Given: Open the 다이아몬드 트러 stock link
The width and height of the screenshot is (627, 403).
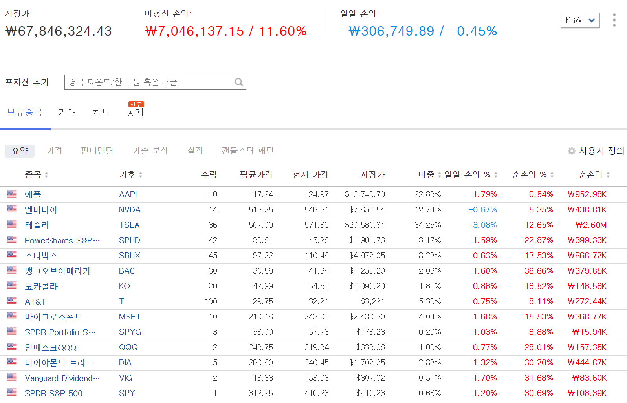Looking at the screenshot, I should tap(59, 363).
